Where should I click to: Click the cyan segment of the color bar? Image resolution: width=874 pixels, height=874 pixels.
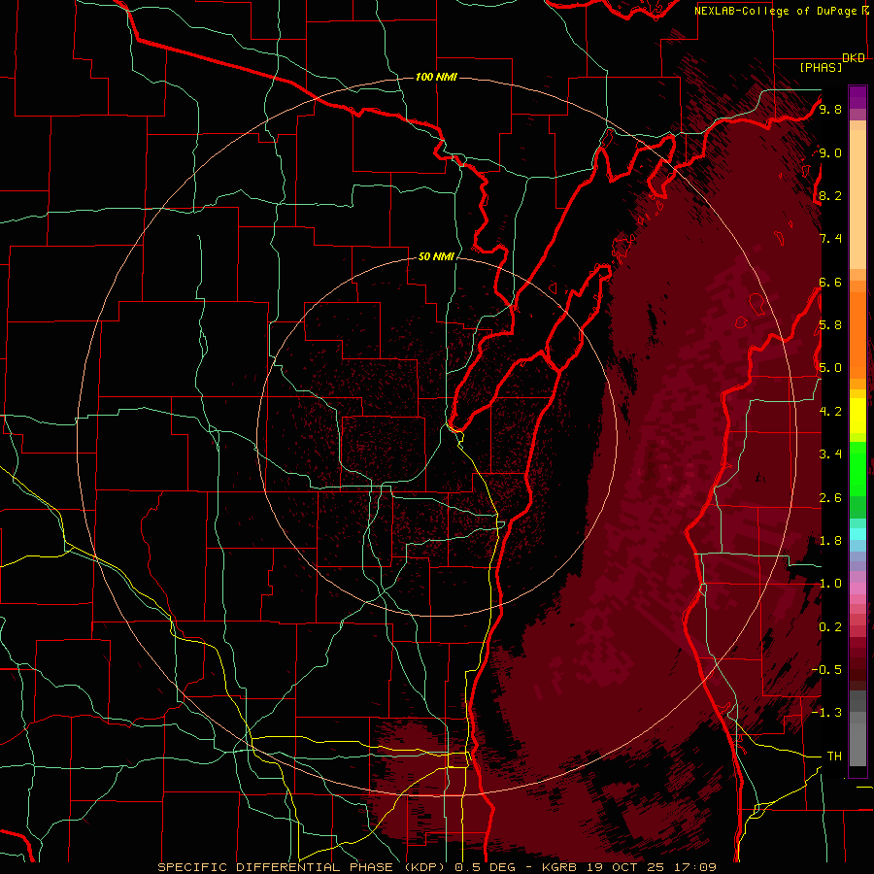857,533
